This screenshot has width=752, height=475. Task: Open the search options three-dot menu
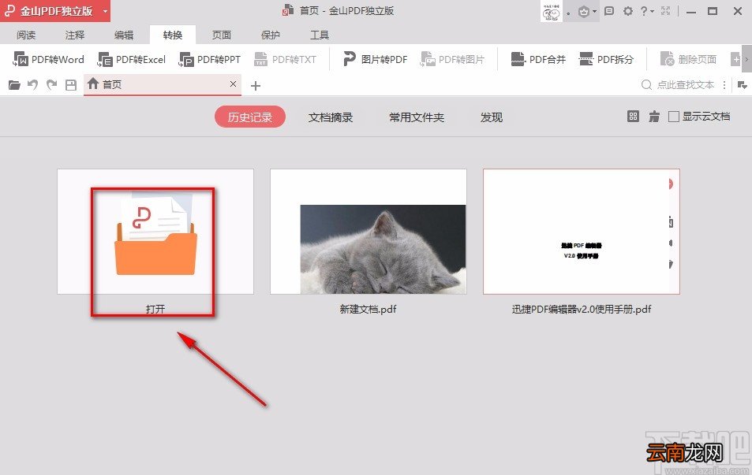tap(724, 85)
